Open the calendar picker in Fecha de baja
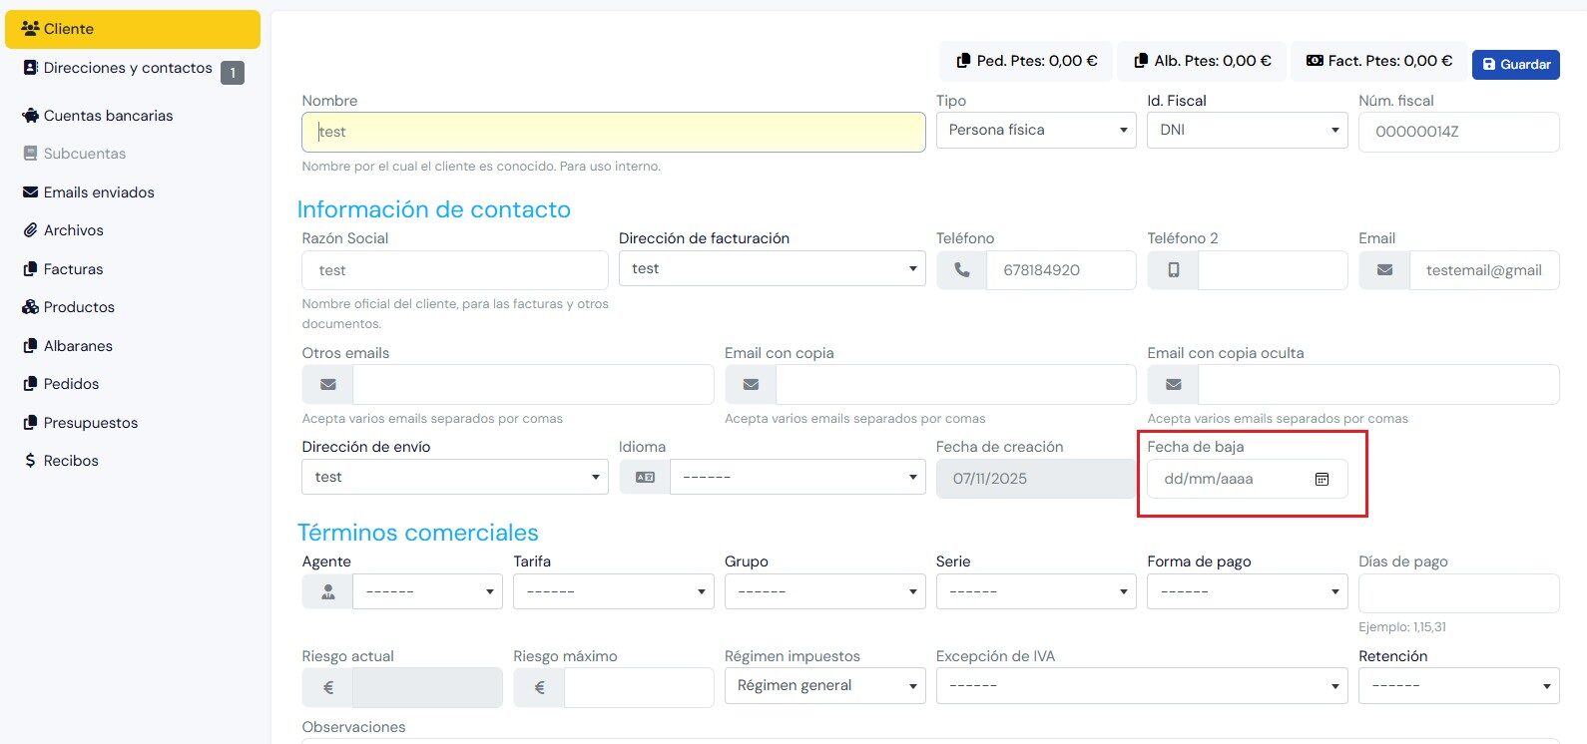Image resolution: width=1587 pixels, height=744 pixels. 1322,479
